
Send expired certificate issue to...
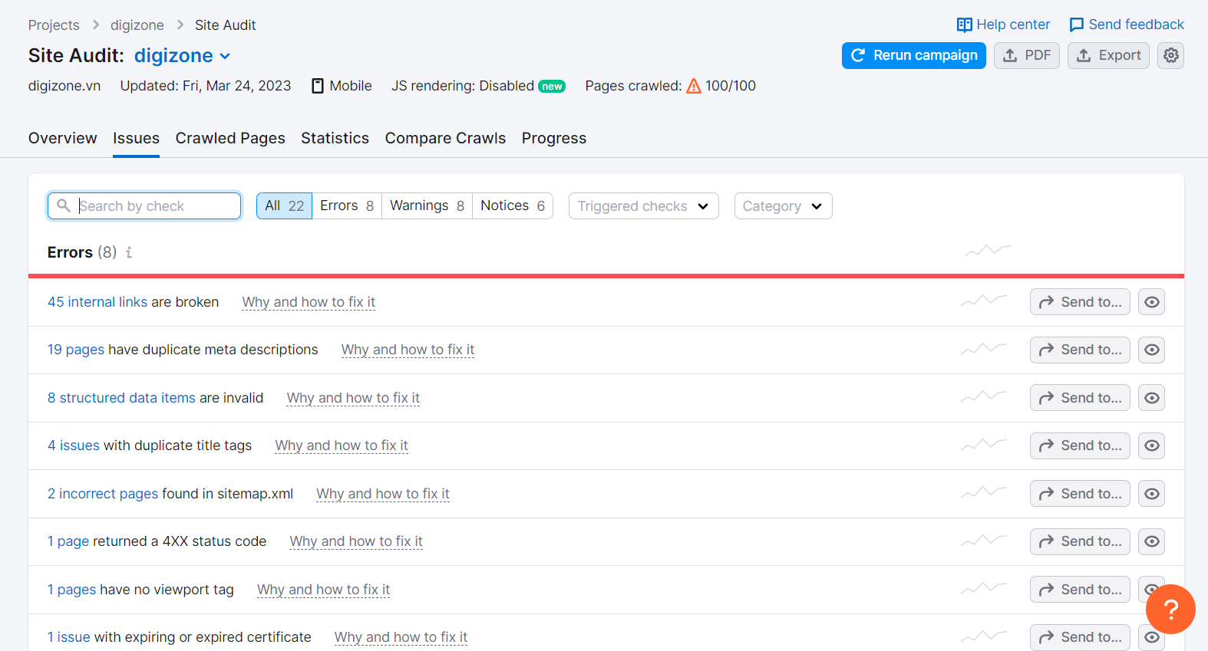click(x=1080, y=637)
